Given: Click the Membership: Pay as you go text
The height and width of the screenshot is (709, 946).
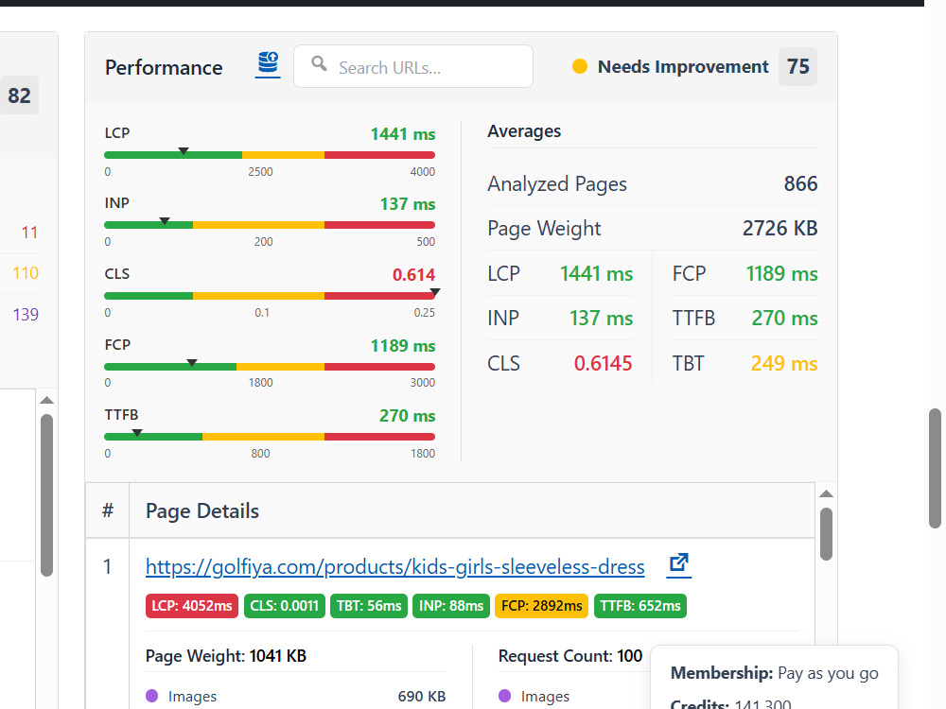Looking at the screenshot, I should [775, 673].
